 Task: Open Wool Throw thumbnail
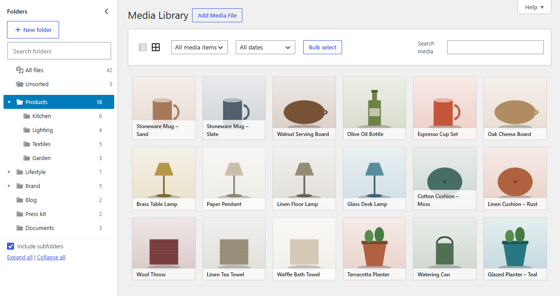(164, 249)
